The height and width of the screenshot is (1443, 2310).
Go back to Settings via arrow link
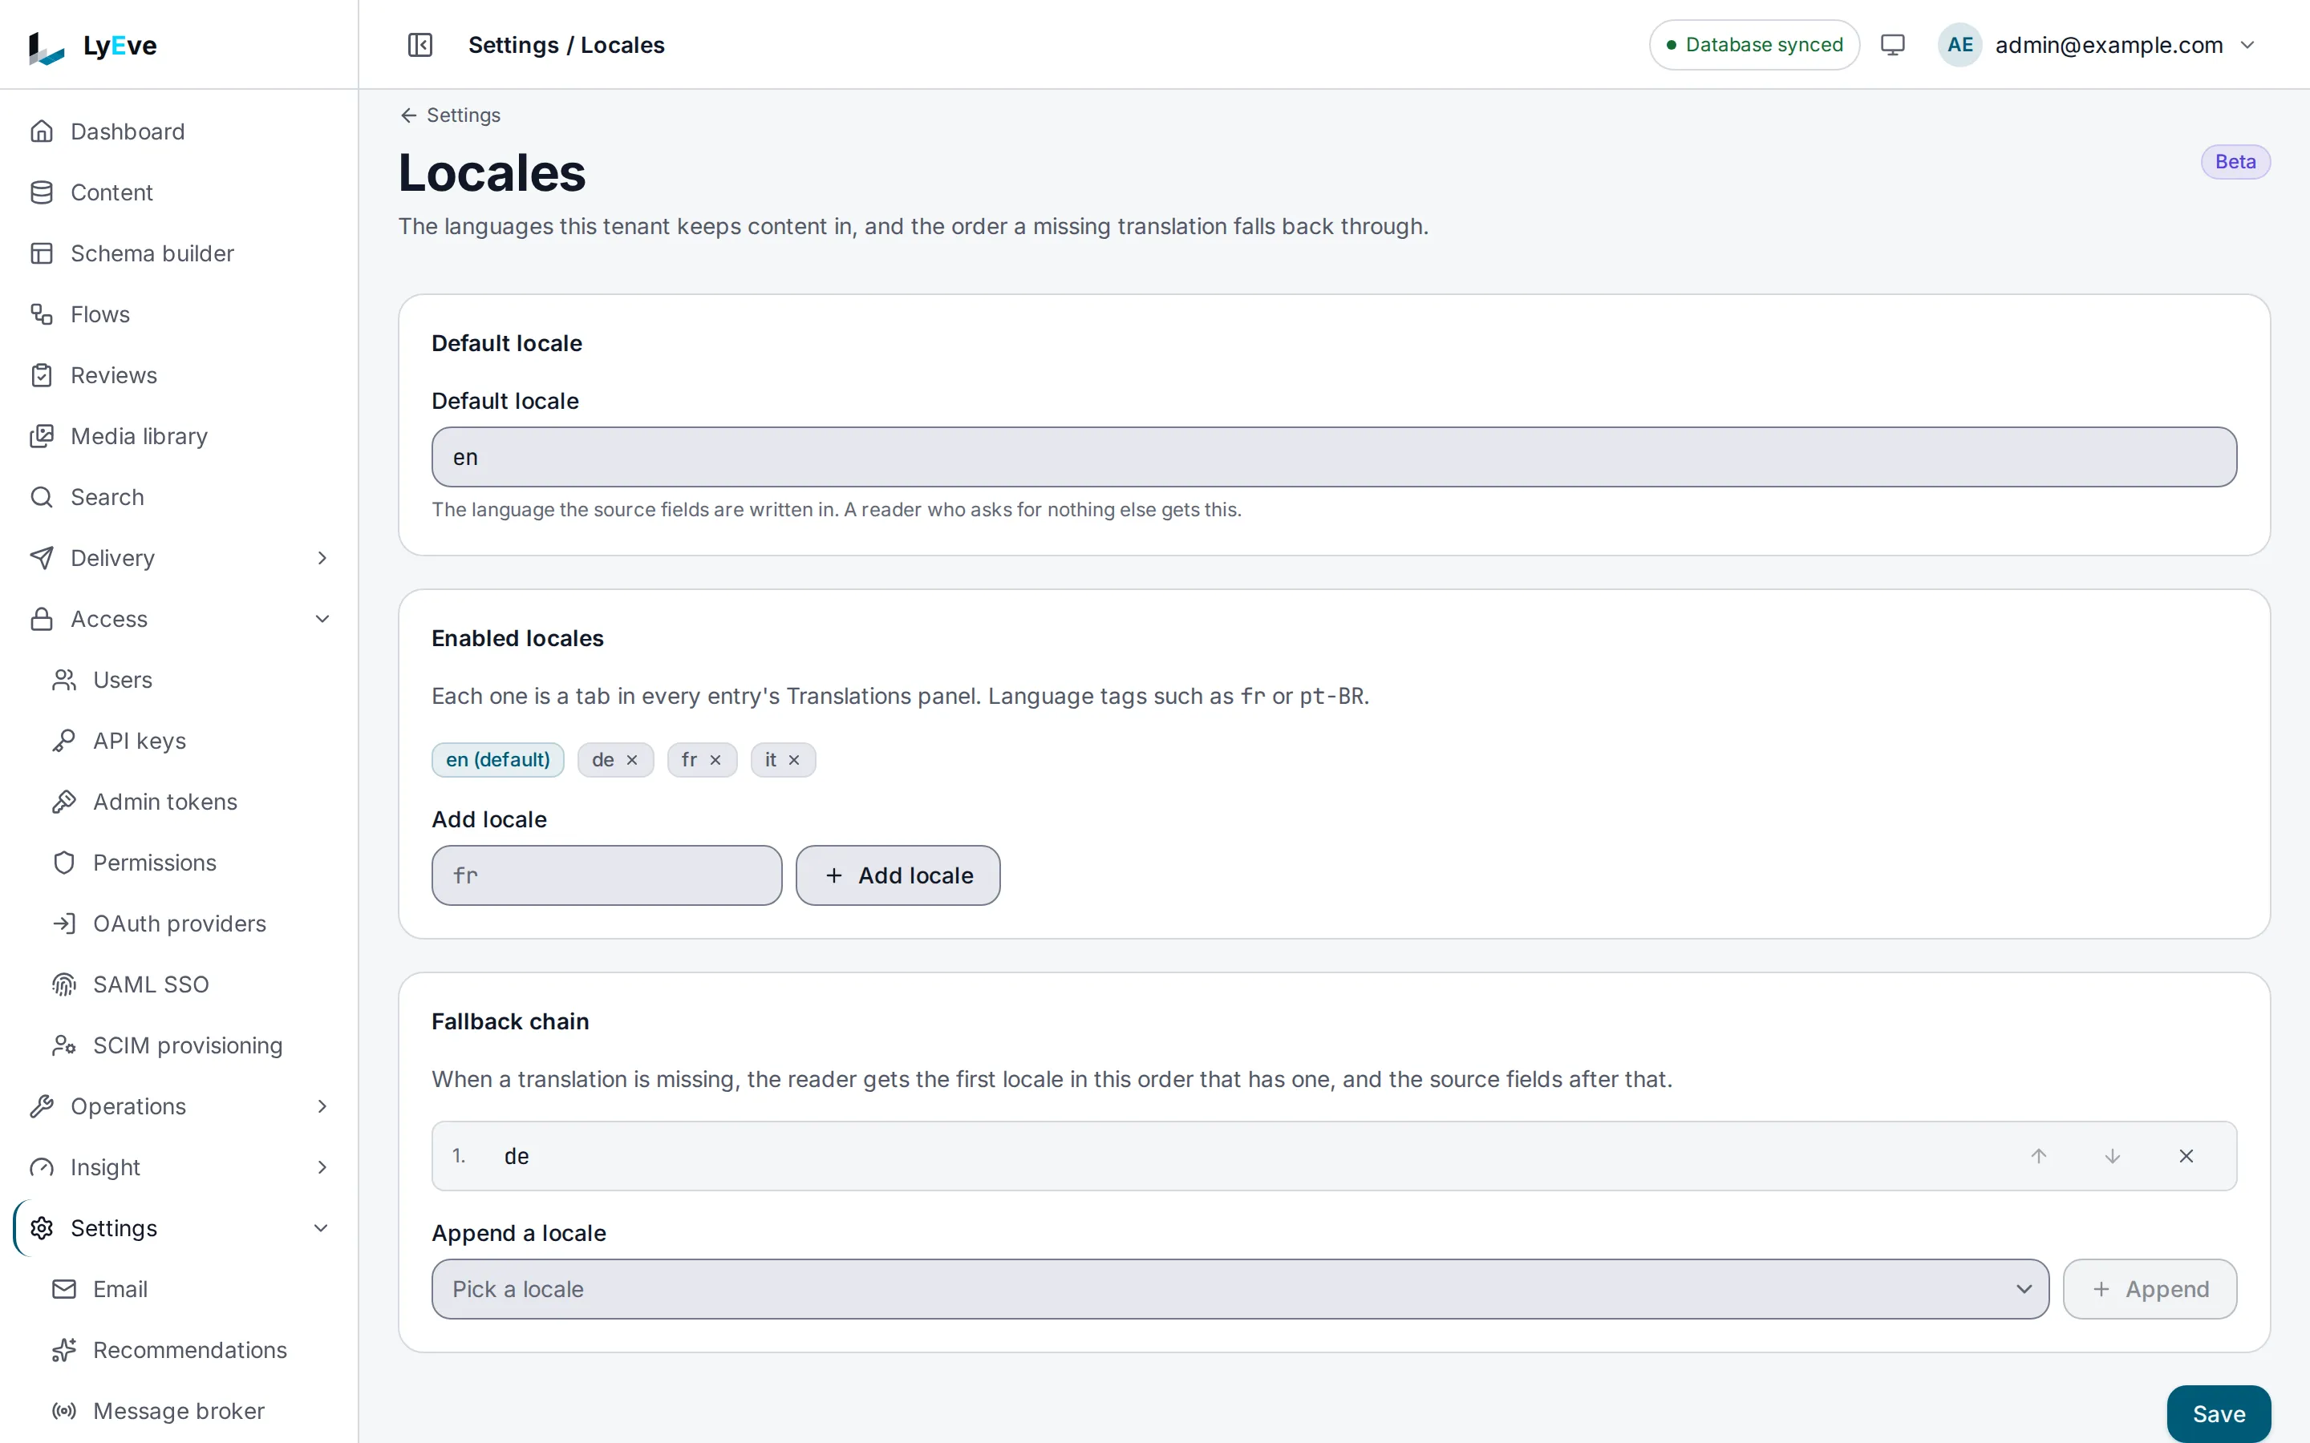[450, 115]
